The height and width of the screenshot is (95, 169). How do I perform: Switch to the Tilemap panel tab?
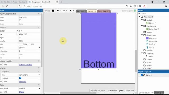click(x=158, y=93)
